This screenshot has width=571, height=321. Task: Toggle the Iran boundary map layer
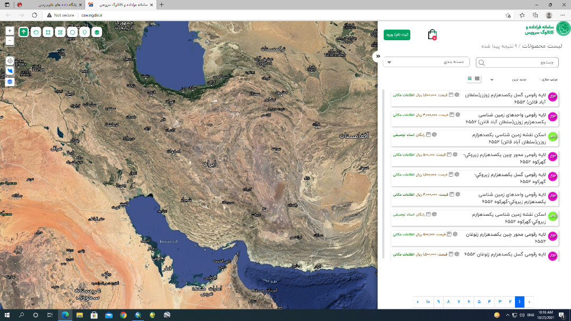(10, 71)
